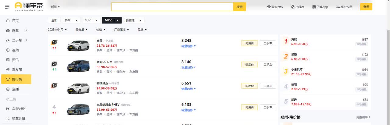Expand 销量趋势 for 赛那
390x125 pixels.
click(188, 46)
